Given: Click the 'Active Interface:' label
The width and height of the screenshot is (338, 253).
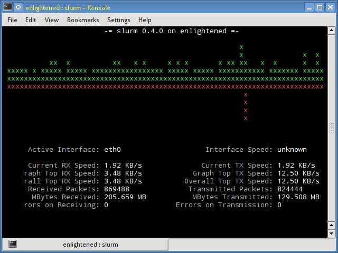Looking at the screenshot, I should 64,150.
